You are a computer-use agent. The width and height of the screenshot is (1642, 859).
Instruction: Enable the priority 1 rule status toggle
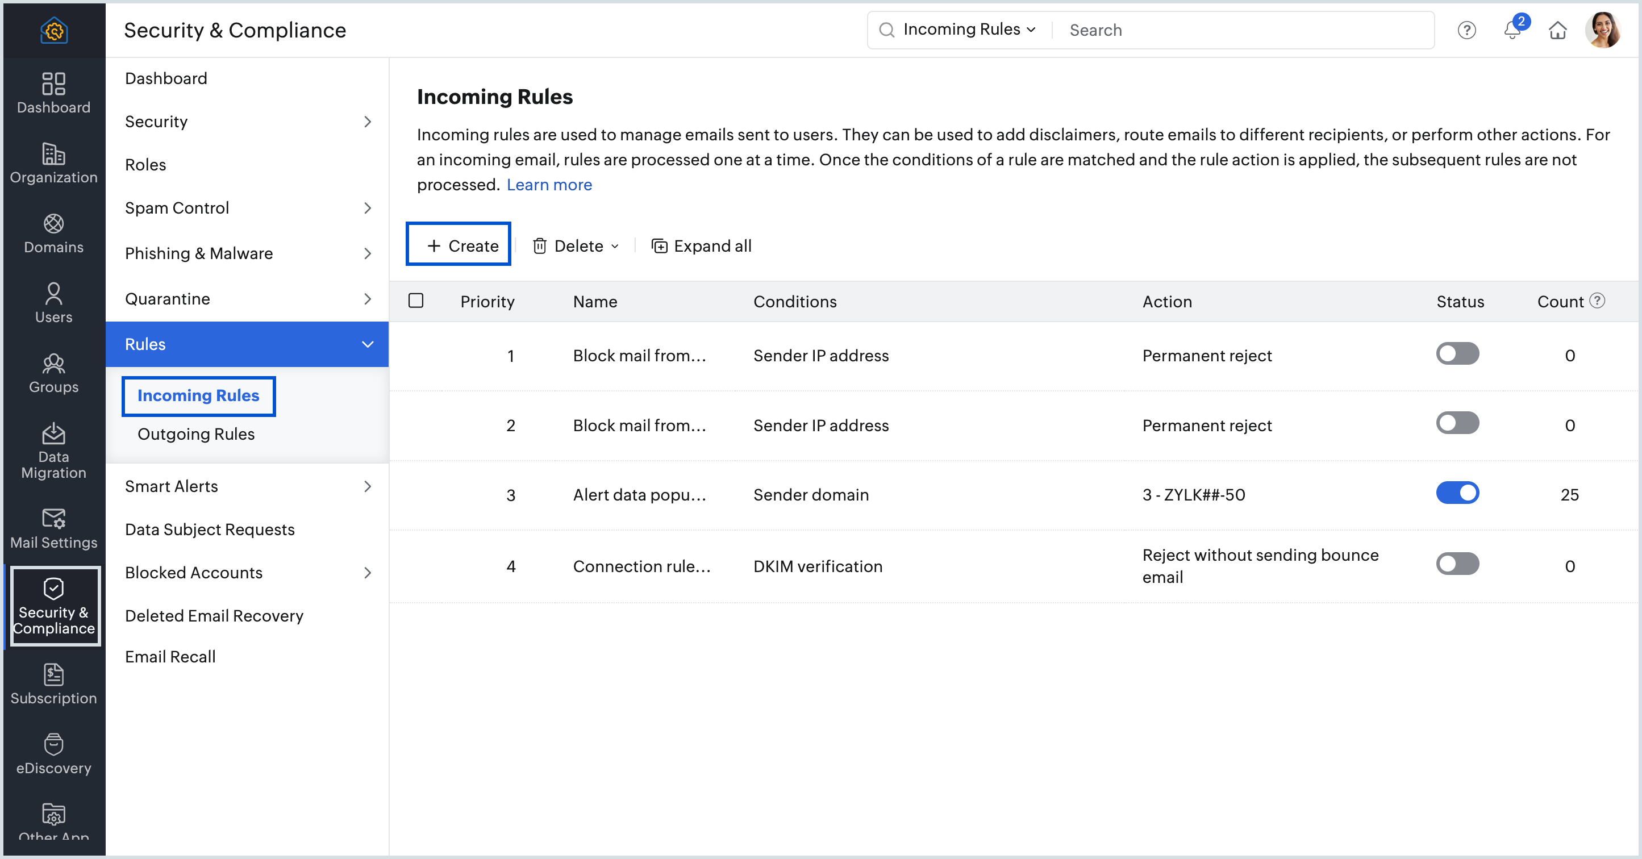click(1457, 354)
